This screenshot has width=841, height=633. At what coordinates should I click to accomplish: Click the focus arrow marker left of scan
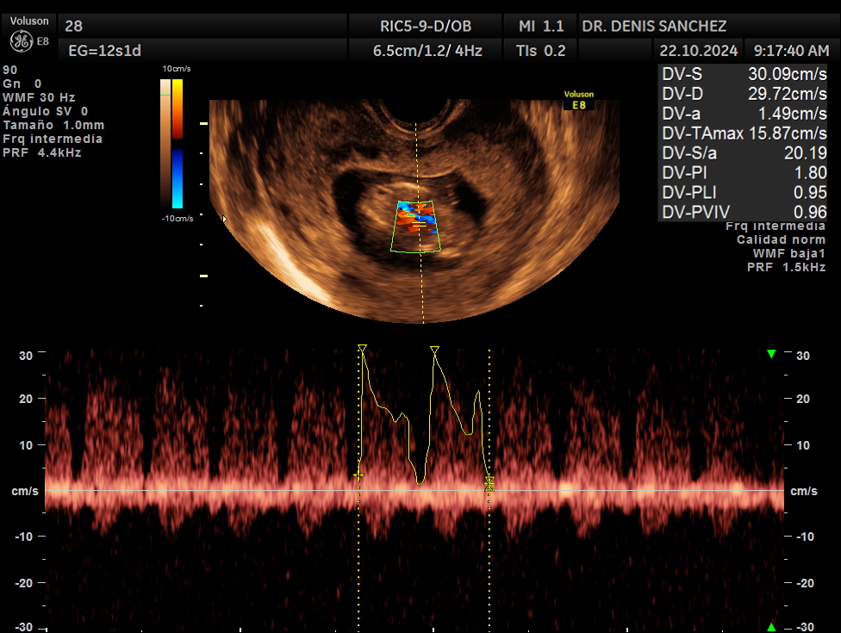pyautogui.click(x=225, y=220)
